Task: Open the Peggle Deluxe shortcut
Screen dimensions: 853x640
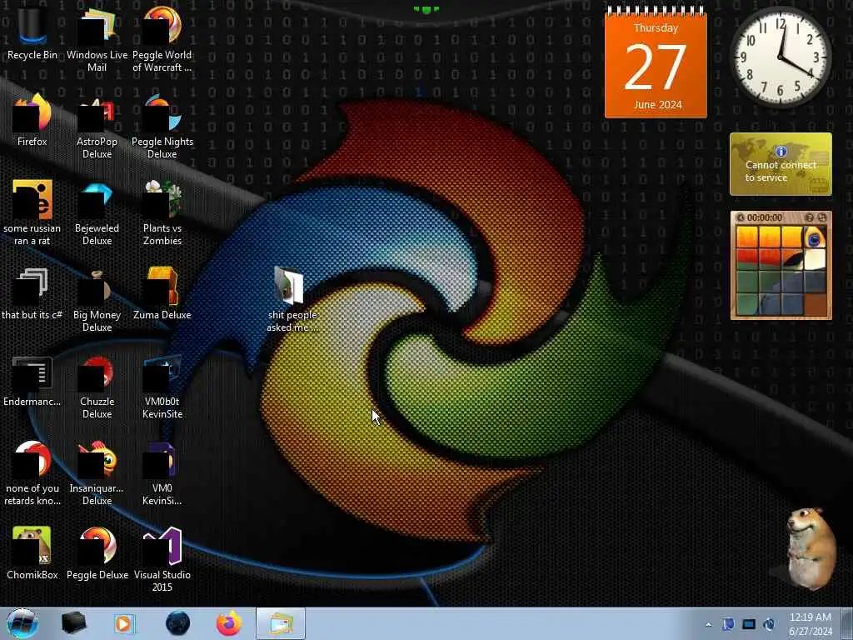Action: click(x=97, y=553)
